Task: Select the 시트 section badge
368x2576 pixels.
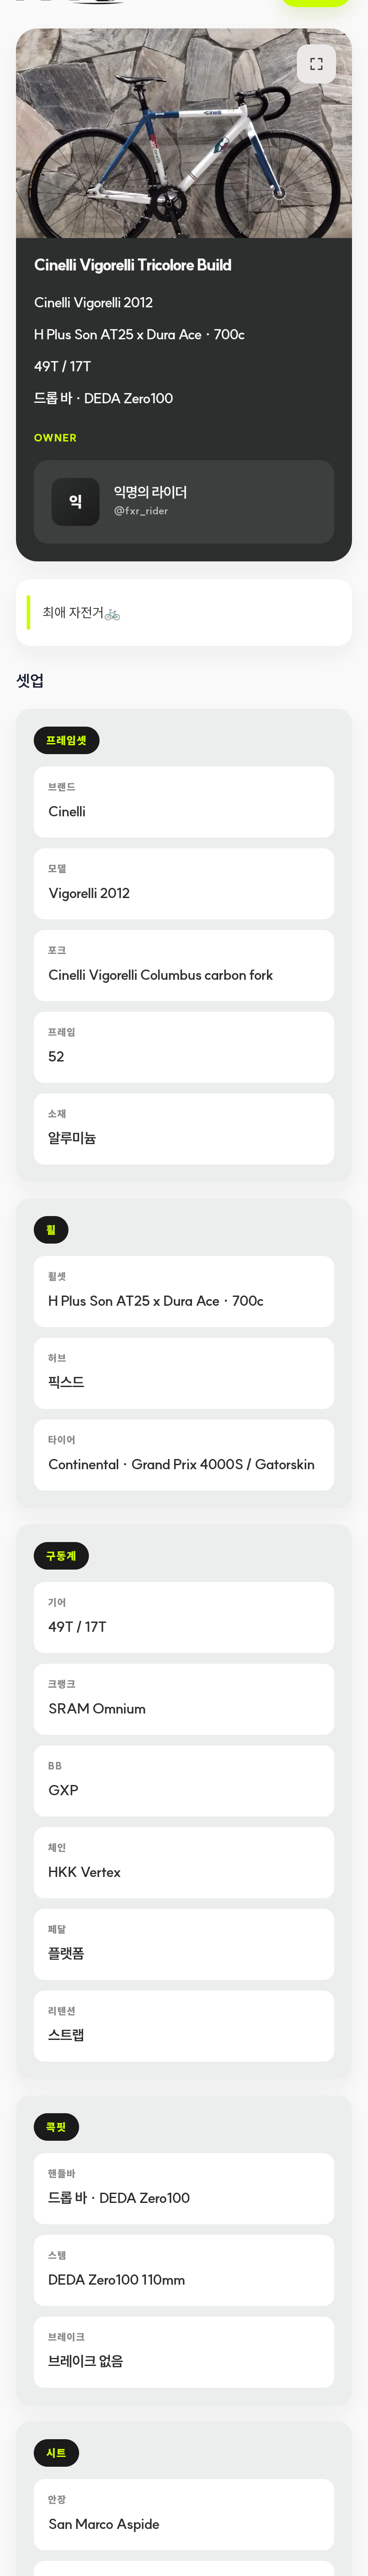Action: [56, 2452]
